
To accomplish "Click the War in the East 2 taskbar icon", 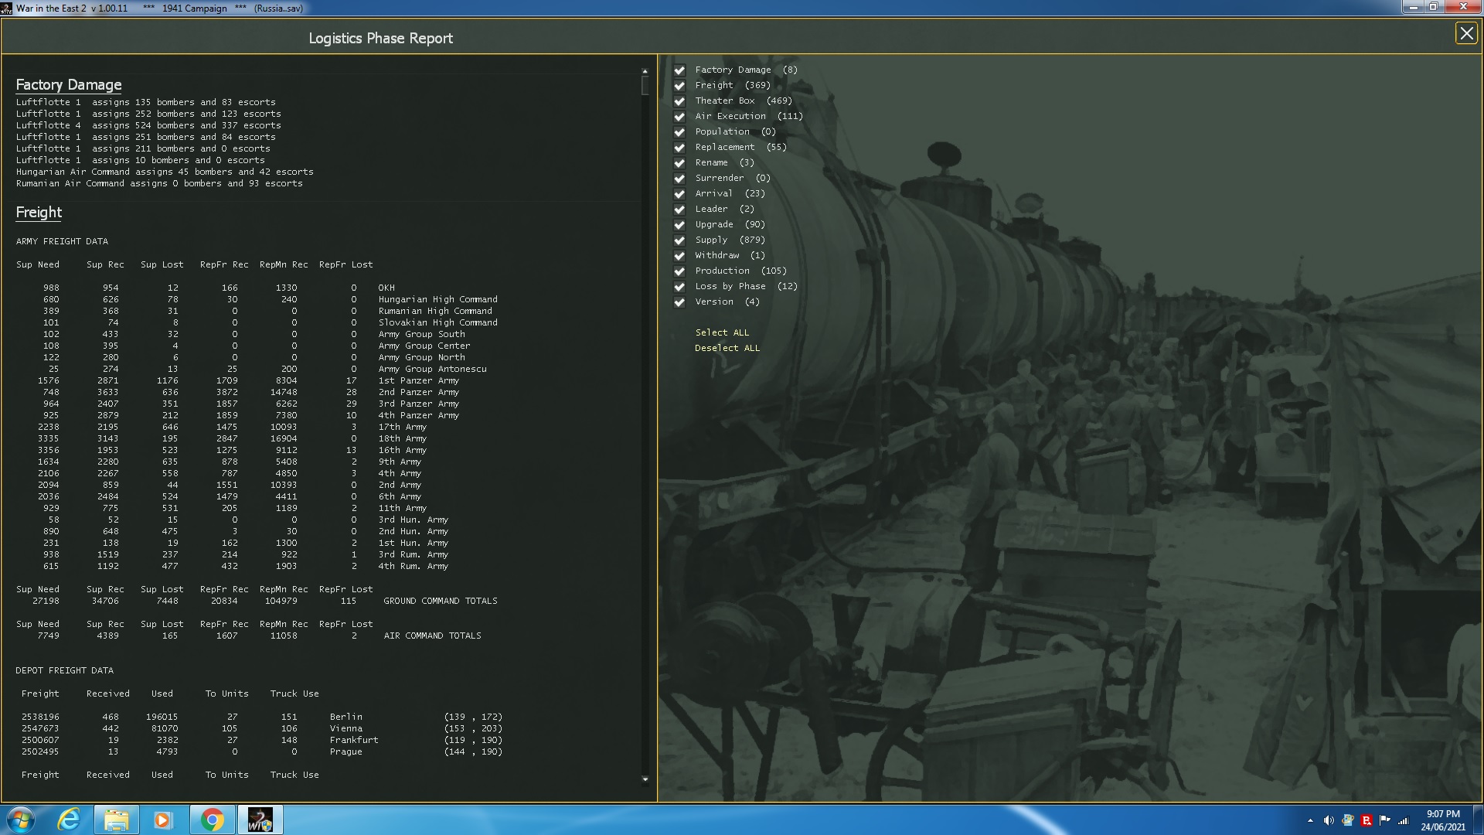I will 260,820.
